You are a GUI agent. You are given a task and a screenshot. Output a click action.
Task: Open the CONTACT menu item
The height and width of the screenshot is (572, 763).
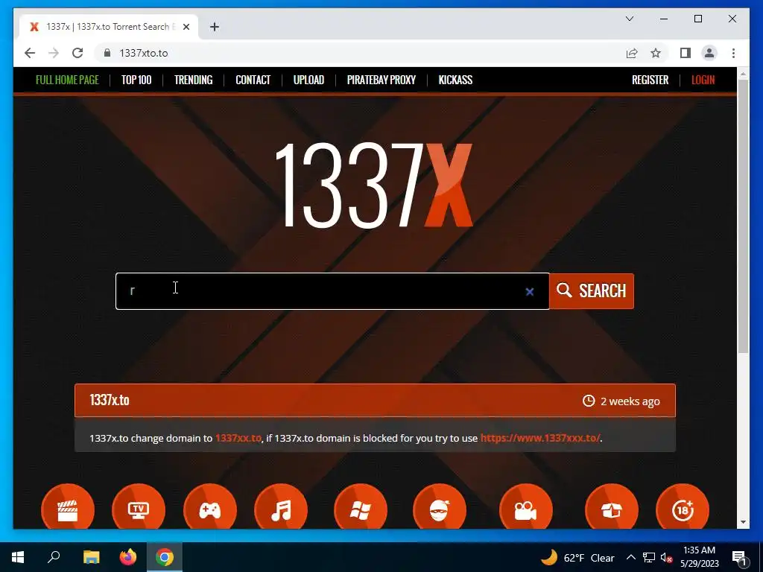pyautogui.click(x=253, y=80)
